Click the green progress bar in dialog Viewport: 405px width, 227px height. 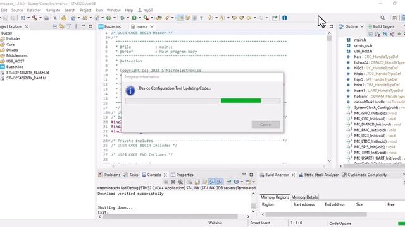click(x=240, y=101)
